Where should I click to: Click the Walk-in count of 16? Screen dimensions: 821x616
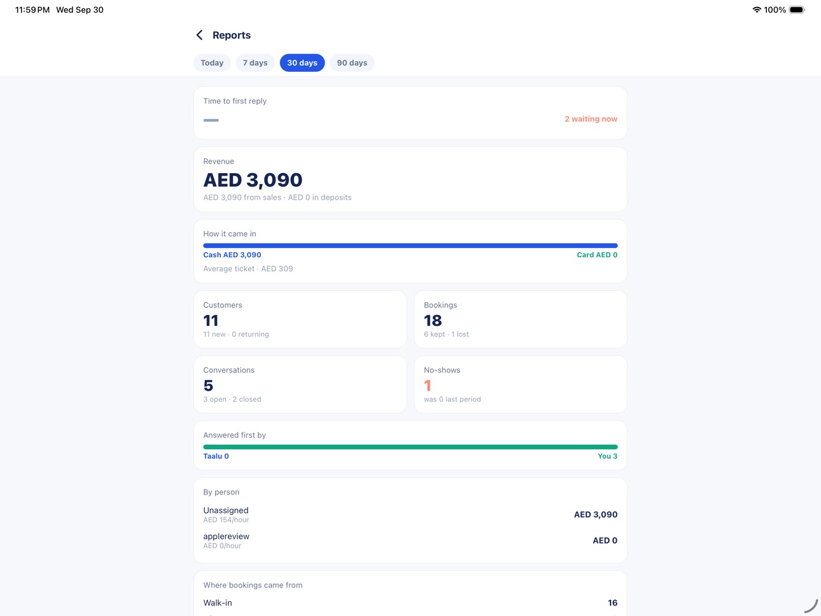pos(612,603)
